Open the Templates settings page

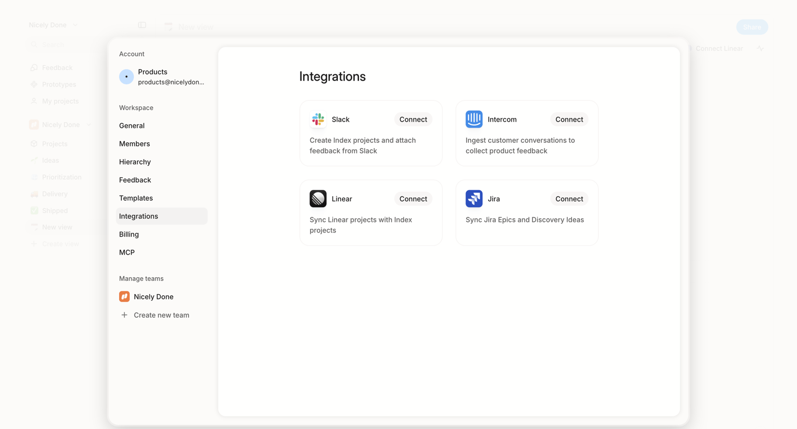162,198
